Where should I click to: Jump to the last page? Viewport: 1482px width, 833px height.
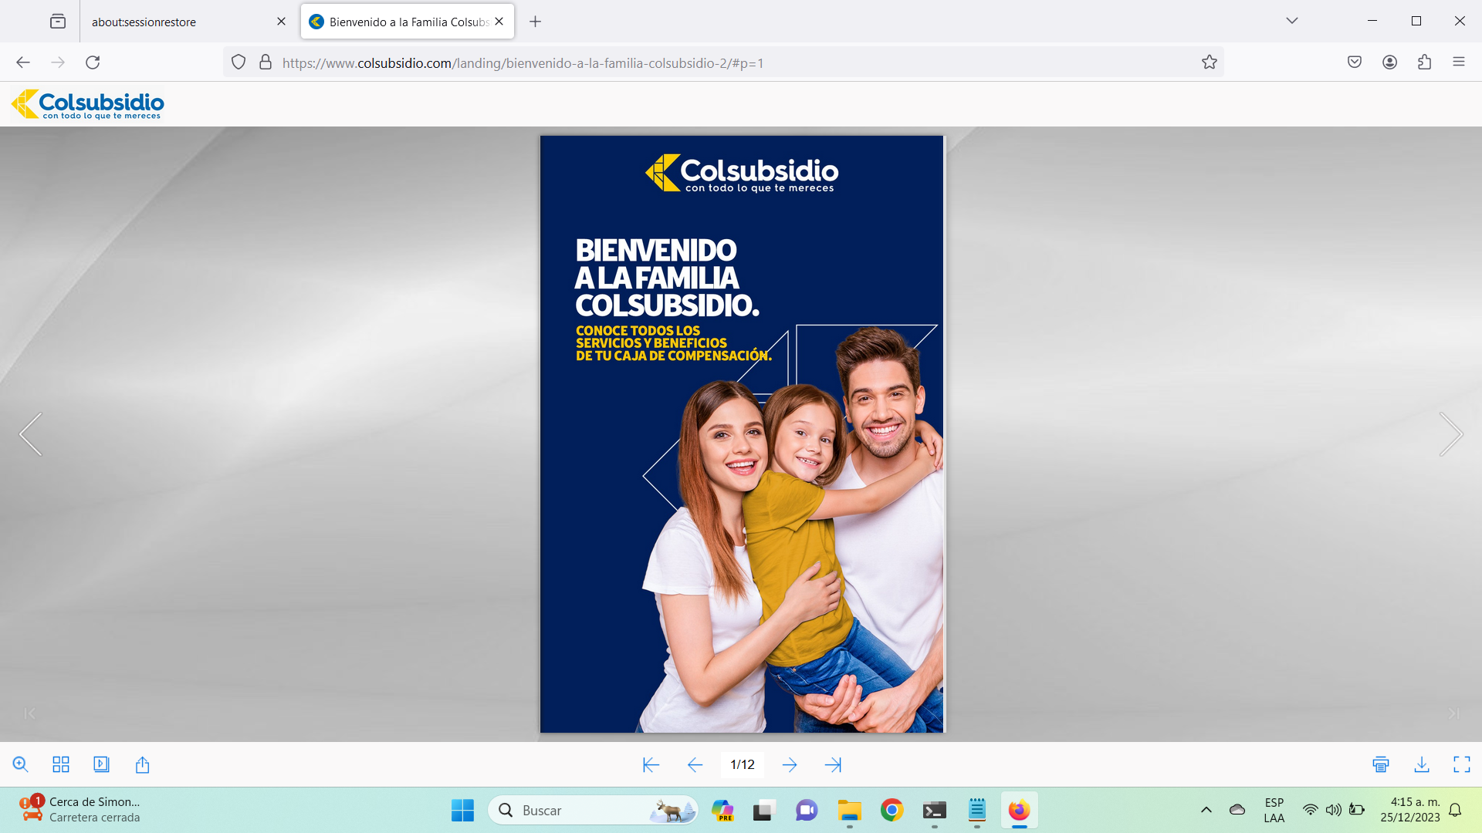(833, 764)
